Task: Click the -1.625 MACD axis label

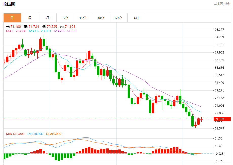Action: (219, 161)
